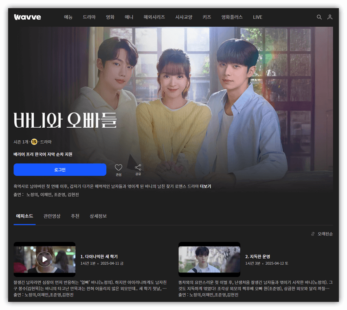
Task: Change episode sort order via 오래된순
Action: click(x=325, y=234)
